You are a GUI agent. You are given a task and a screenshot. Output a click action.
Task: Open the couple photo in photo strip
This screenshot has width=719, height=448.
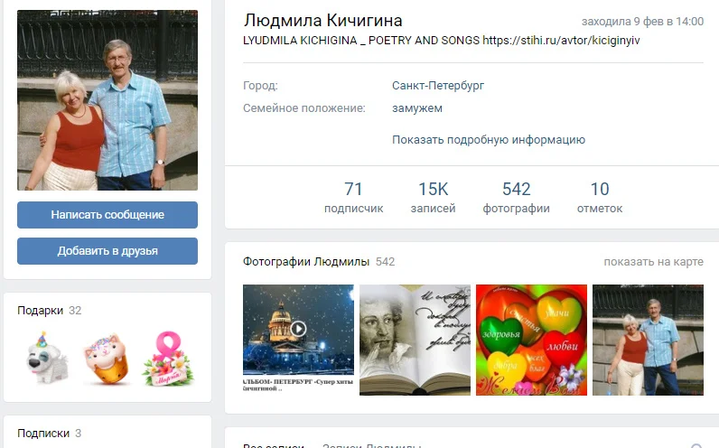click(x=648, y=340)
